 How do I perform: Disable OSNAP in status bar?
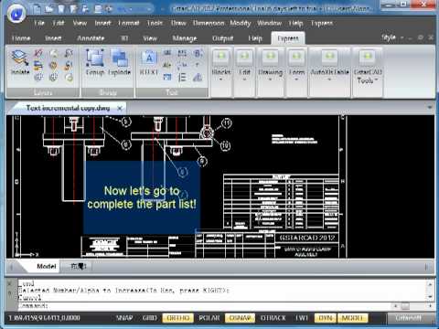[240, 318]
